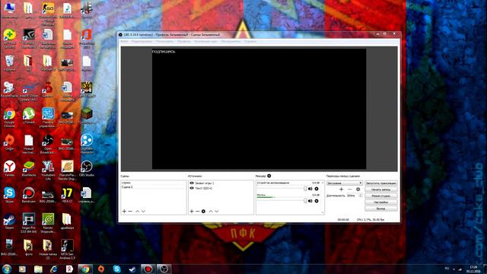Select the second scene in the Scenes list
Screen dimensions: 487x274
coord(154,187)
